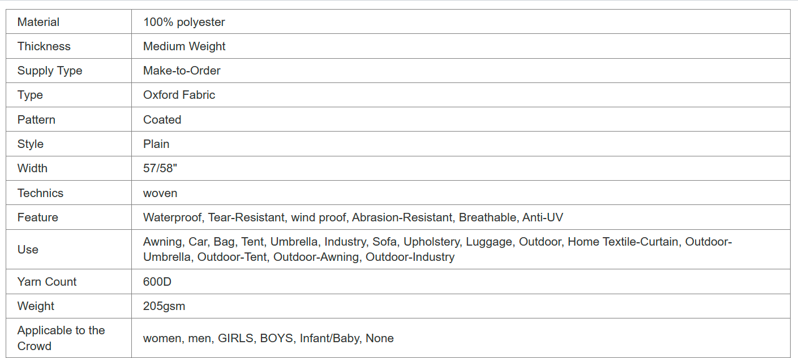Viewport: 798px width, 358px height.
Task: Click the Plain style value
Action: coord(156,144)
